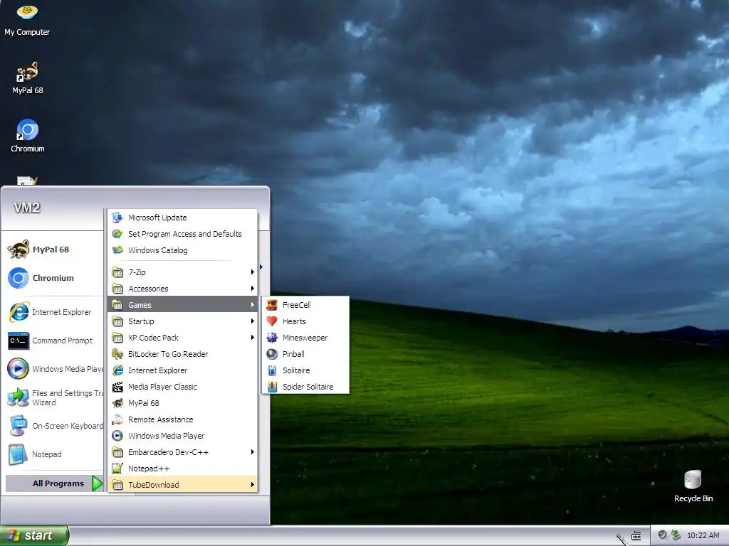Screen dimensions: 729x546
Task: Select Windows Media Player in All Programs list
Action: tap(182, 436)
